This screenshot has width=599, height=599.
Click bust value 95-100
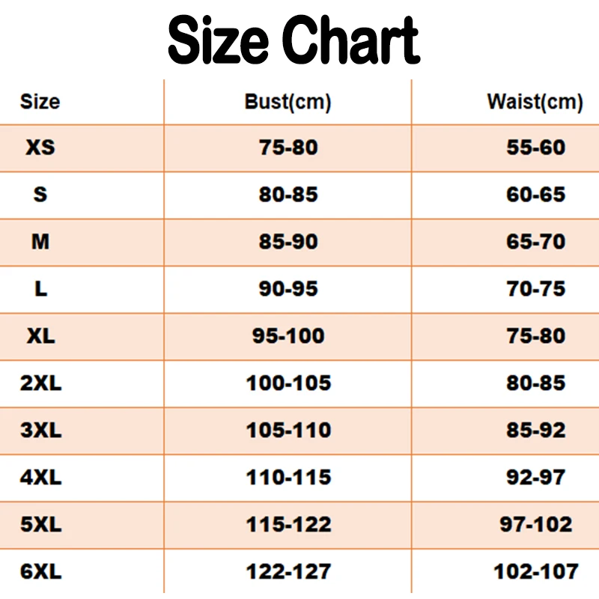click(x=288, y=335)
